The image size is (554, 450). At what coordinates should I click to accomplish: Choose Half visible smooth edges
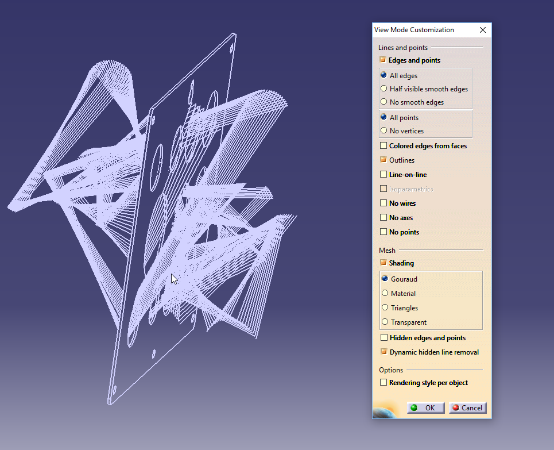pyautogui.click(x=383, y=89)
